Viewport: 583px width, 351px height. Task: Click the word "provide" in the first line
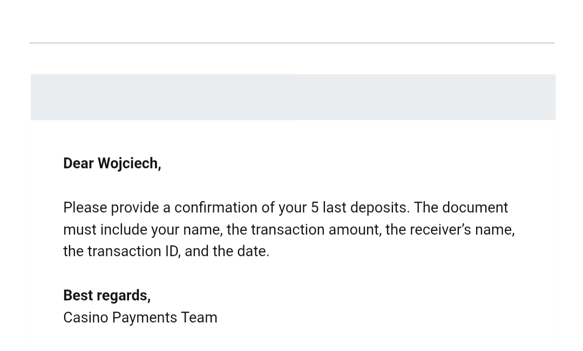click(x=131, y=208)
